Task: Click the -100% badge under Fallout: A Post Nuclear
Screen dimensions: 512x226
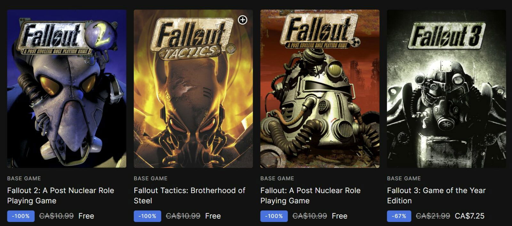Action: pos(273,216)
